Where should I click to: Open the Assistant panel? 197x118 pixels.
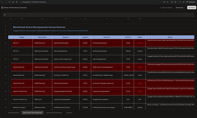pos(191,2)
